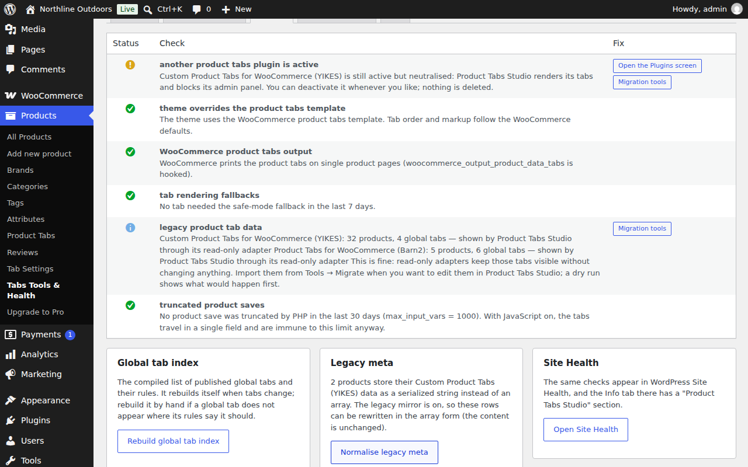This screenshot has height=467, width=748.
Task: Open the comments bubble in admin bar
Action: pos(196,9)
